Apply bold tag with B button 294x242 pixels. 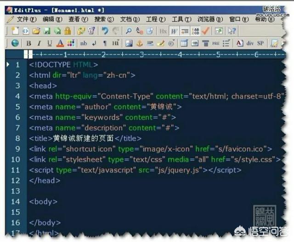tap(28, 43)
